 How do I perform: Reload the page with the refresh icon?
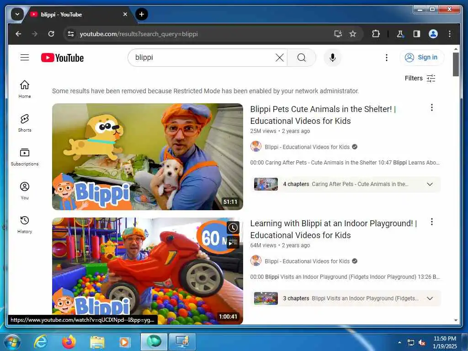[51, 34]
